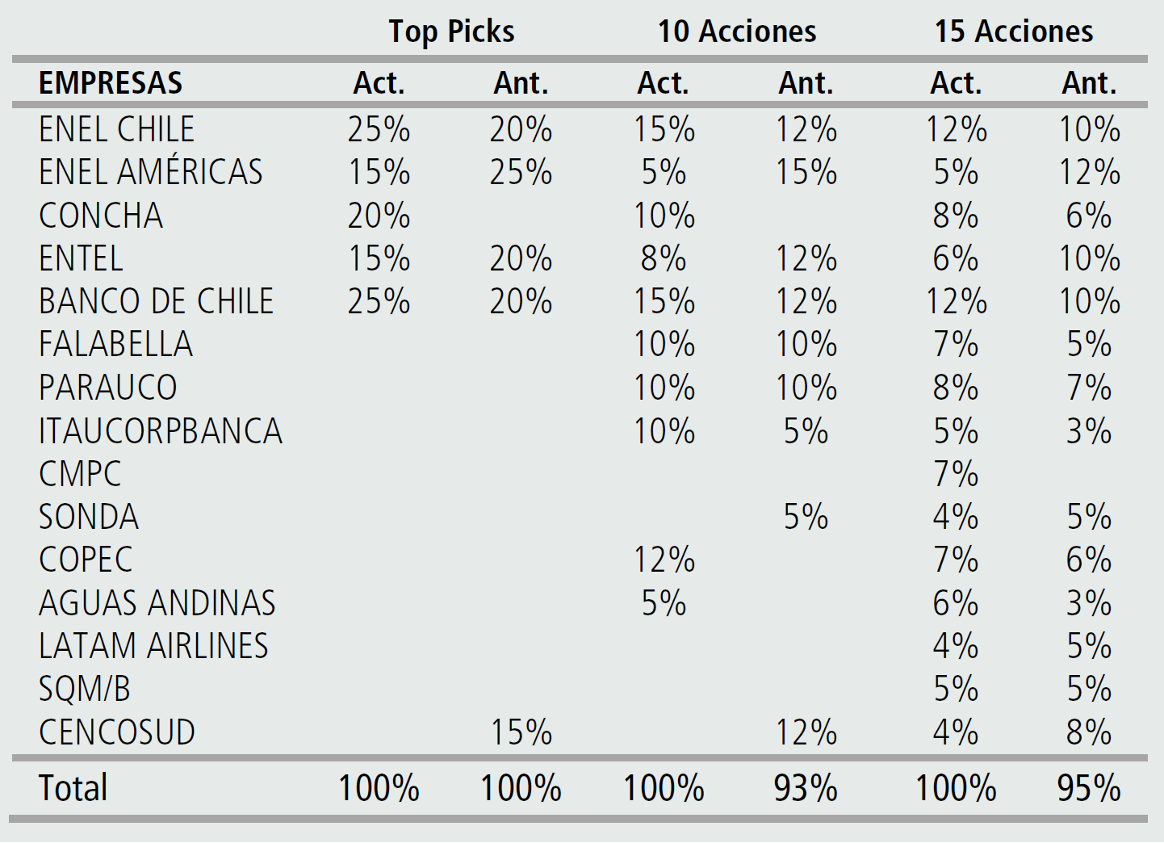Select the AGUAS ANDINAS company name
1164x843 pixels.
tap(157, 603)
